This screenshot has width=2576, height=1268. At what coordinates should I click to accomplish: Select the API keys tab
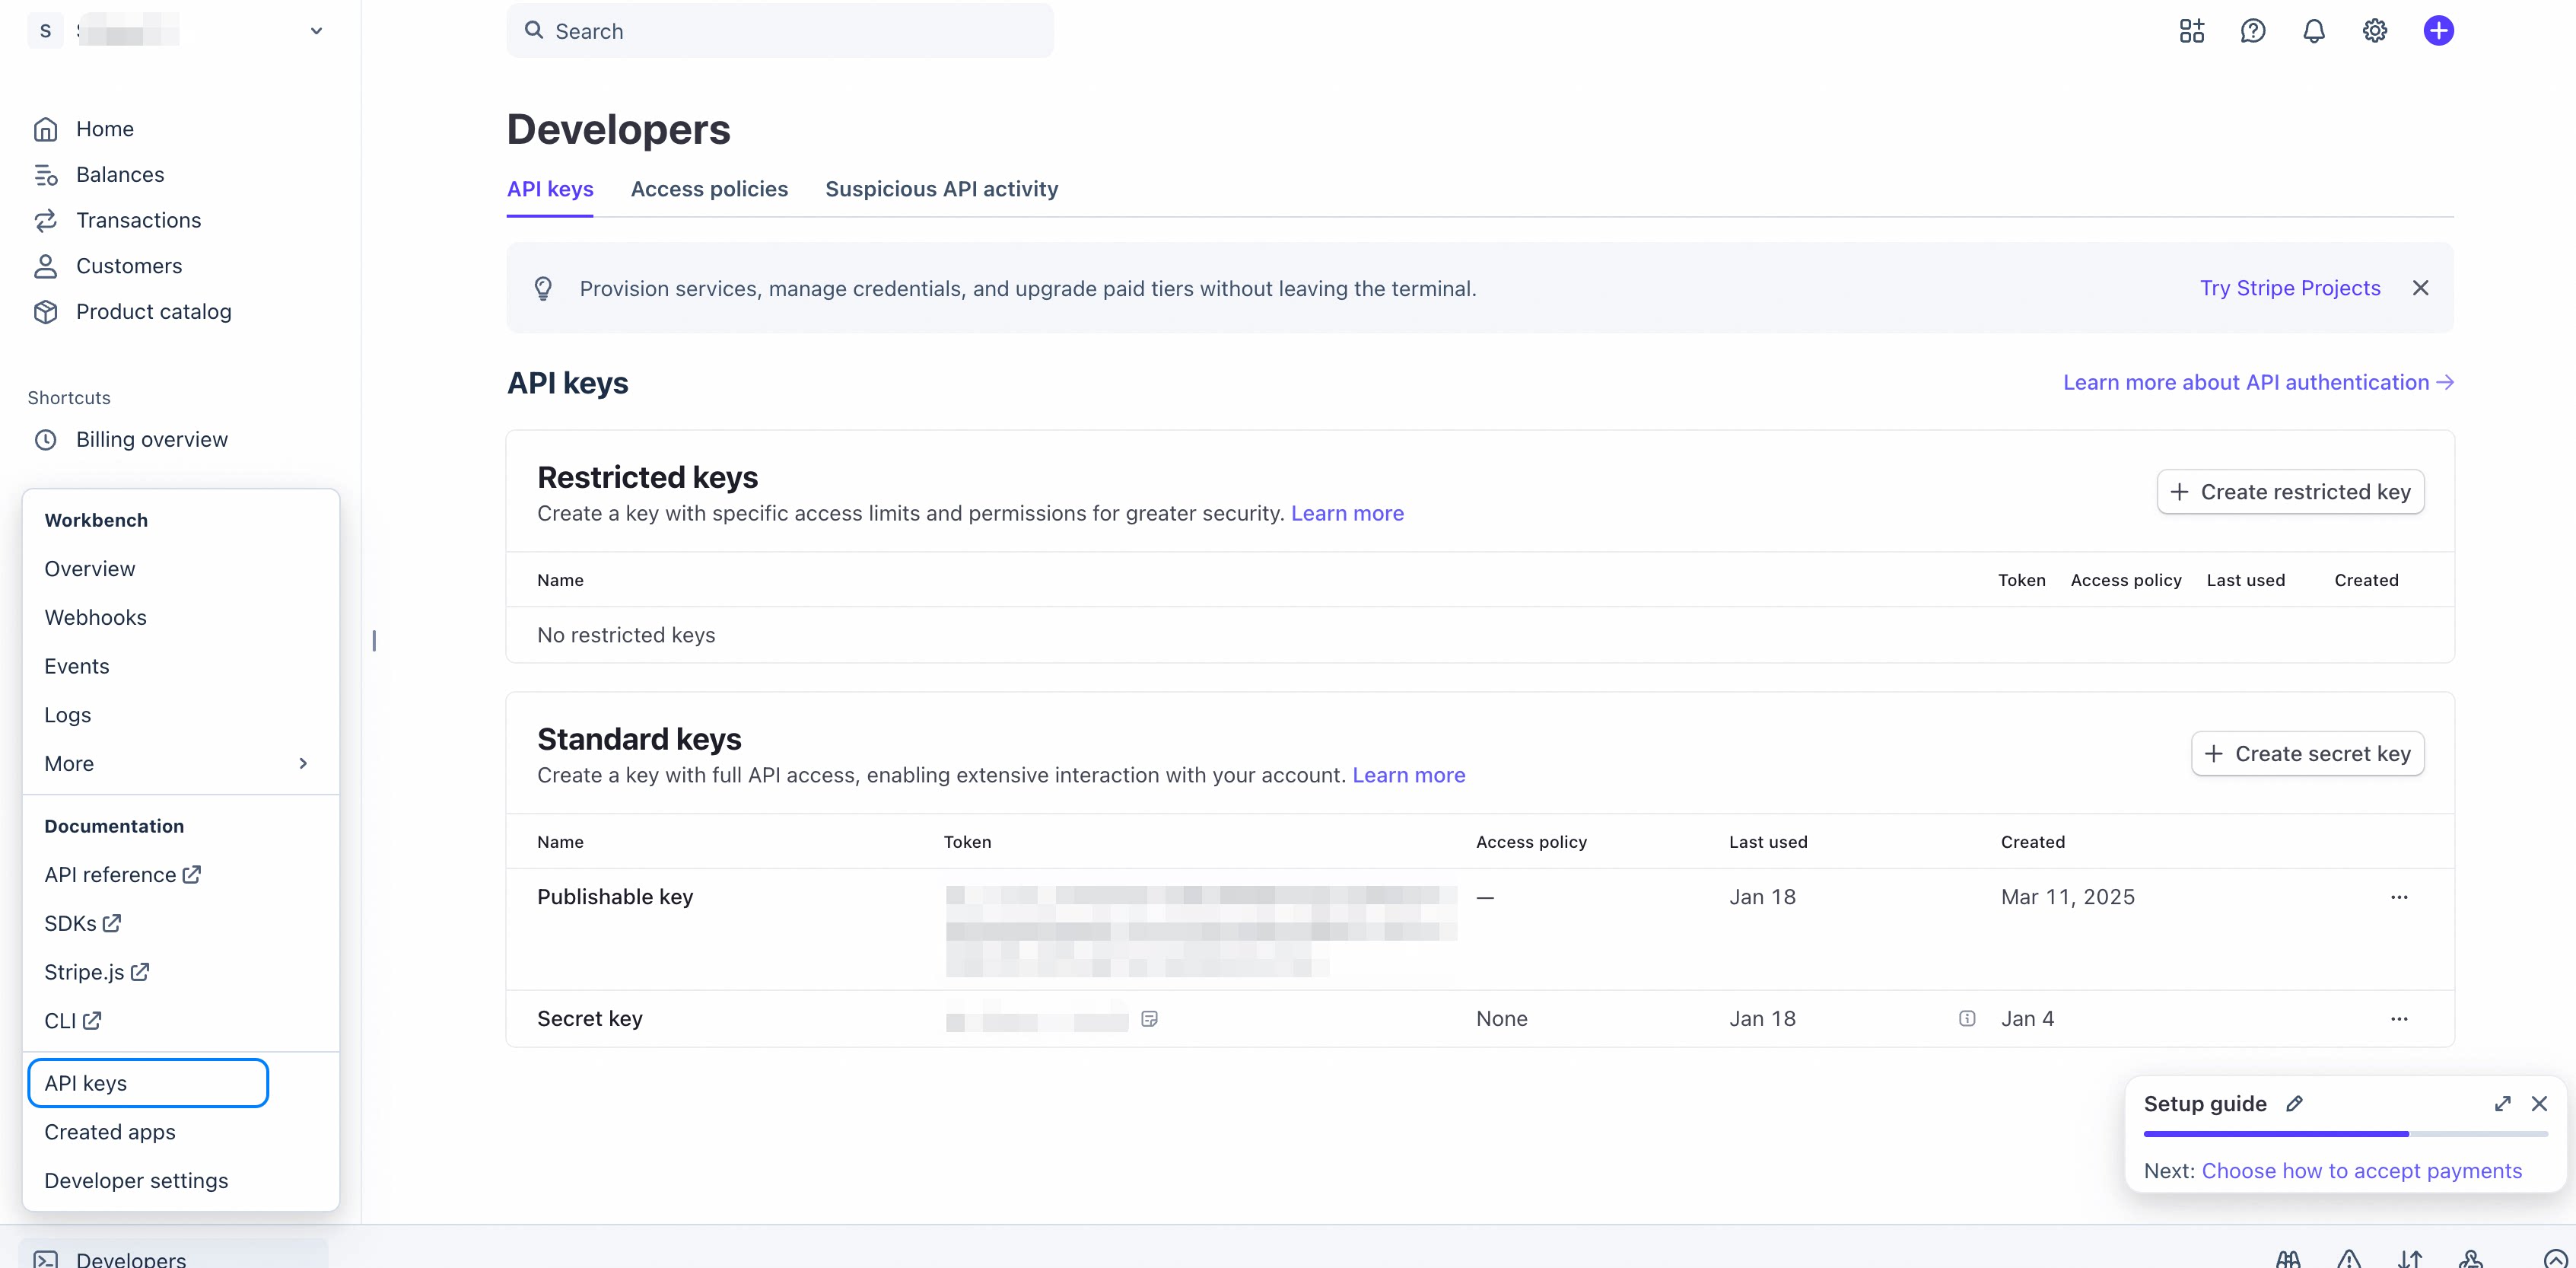click(550, 190)
